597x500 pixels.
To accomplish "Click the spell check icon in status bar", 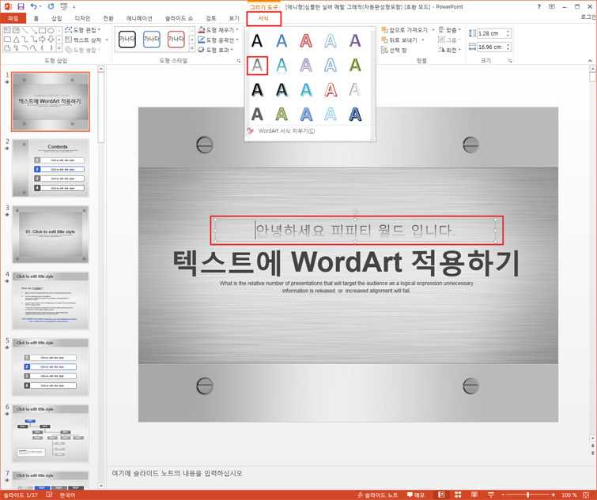I will click(49, 494).
